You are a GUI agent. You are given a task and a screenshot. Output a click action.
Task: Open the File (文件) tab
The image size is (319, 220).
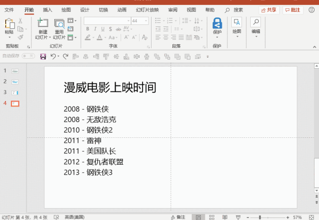pos(9,10)
